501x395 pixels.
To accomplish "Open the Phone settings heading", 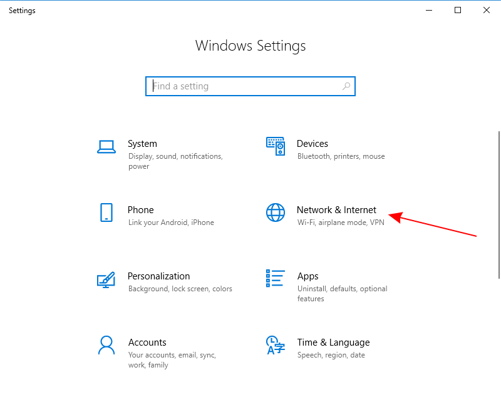I will [x=140, y=210].
